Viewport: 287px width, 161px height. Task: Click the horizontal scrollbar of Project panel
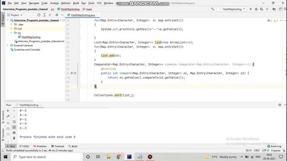[x=19, y=101]
